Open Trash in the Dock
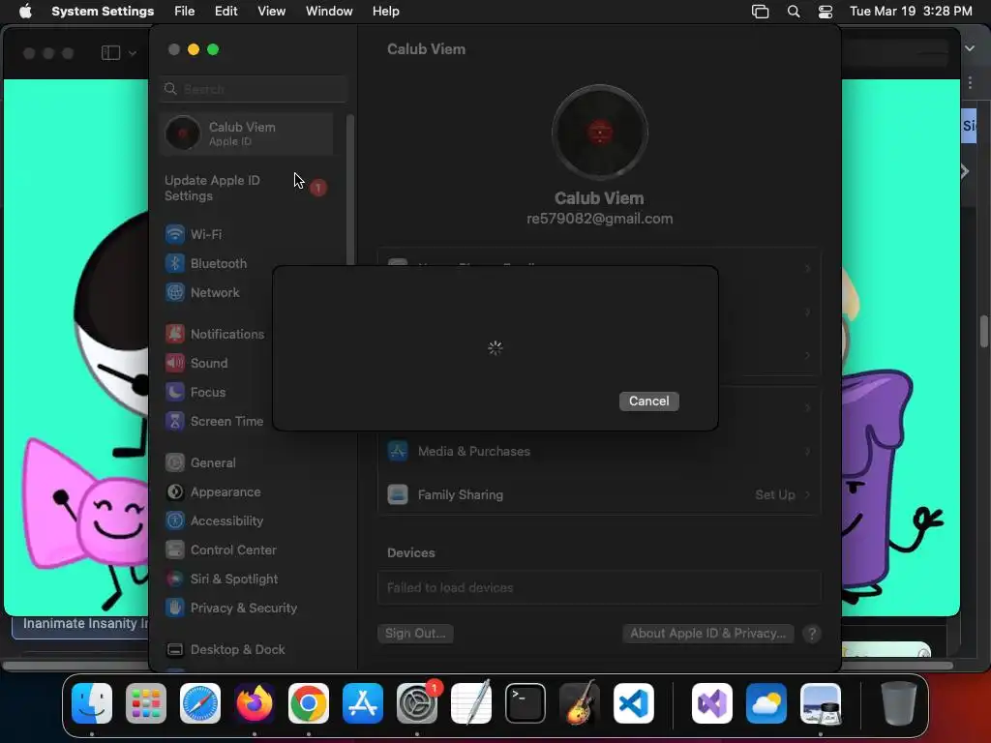 899,703
